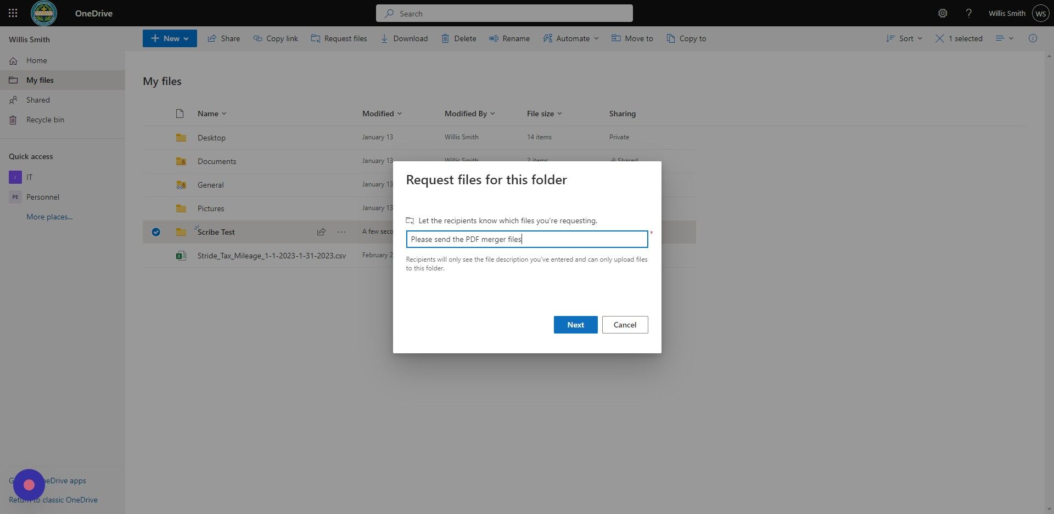
Task: Click the Delete icon in the toolbar
Action: tap(445, 38)
